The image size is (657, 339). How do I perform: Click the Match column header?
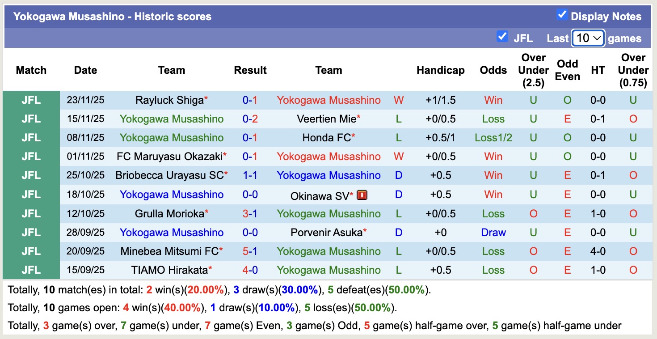[30, 70]
